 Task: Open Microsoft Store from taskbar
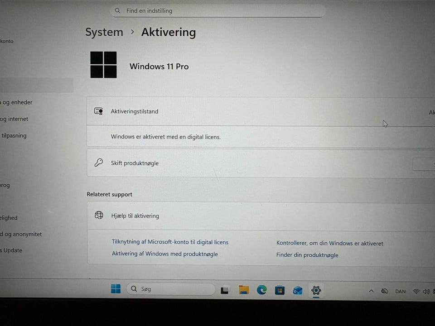coord(280,290)
